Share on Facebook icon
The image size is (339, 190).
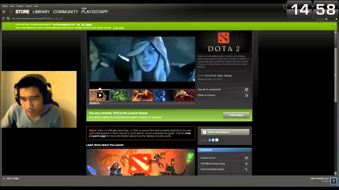[x=209, y=140]
